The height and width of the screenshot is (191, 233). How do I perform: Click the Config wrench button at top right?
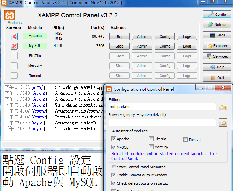click(217, 15)
